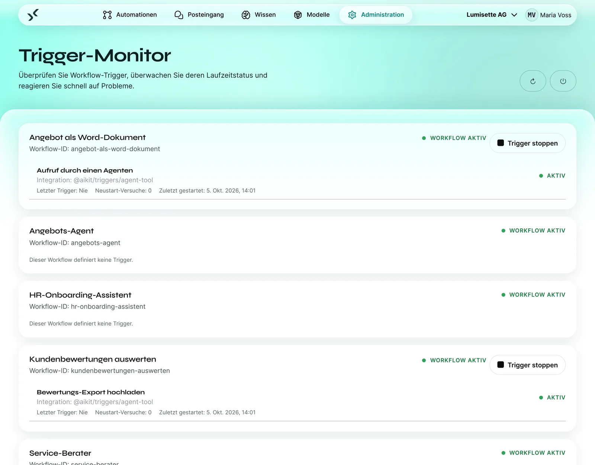
Task: Click stop square icon for Kundenbewertungen auswerten
Action: [x=501, y=365]
